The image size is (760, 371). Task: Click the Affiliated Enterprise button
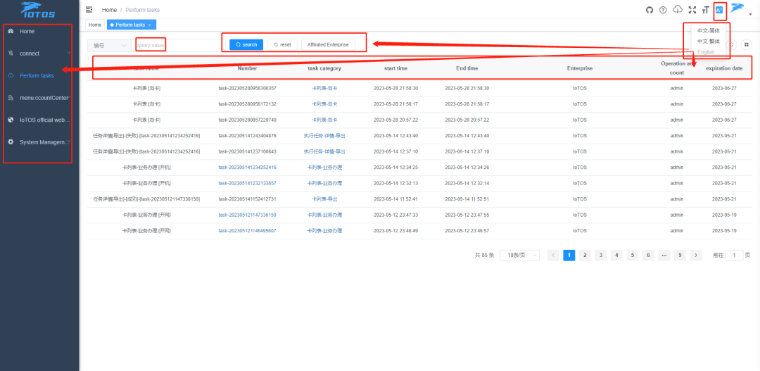tap(328, 44)
